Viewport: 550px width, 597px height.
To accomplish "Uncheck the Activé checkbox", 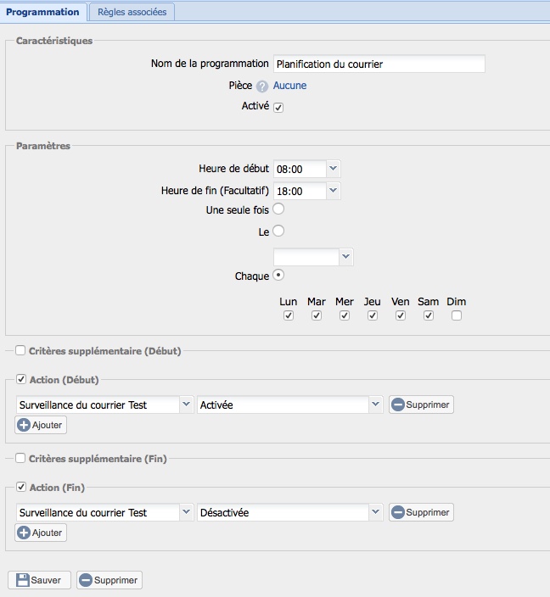I will [x=278, y=108].
